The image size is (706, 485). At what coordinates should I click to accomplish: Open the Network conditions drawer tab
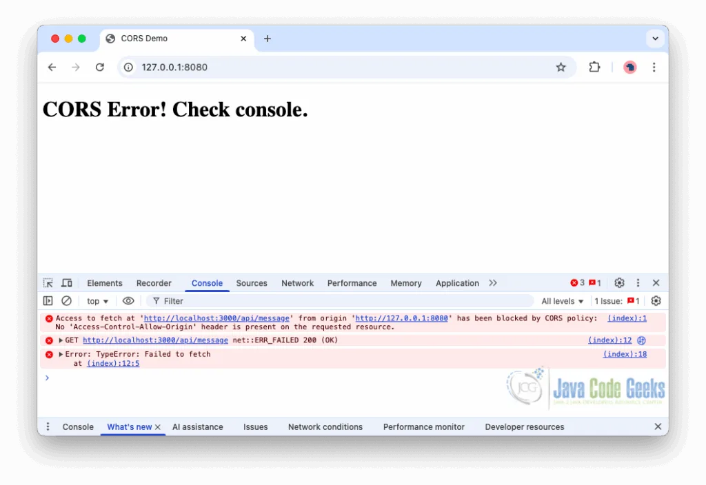(x=325, y=427)
